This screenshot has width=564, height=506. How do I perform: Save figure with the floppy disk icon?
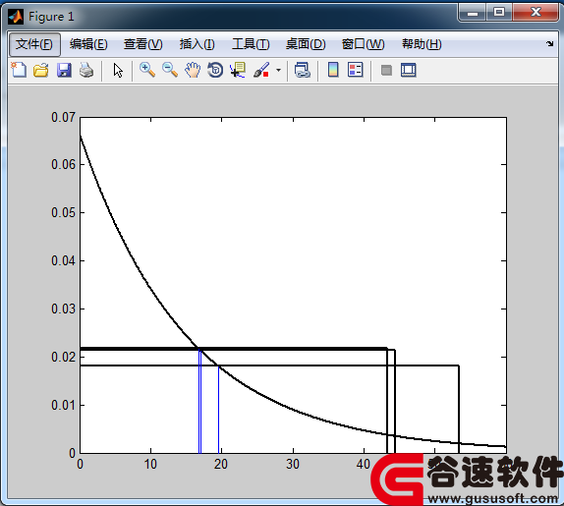pyautogui.click(x=64, y=70)
